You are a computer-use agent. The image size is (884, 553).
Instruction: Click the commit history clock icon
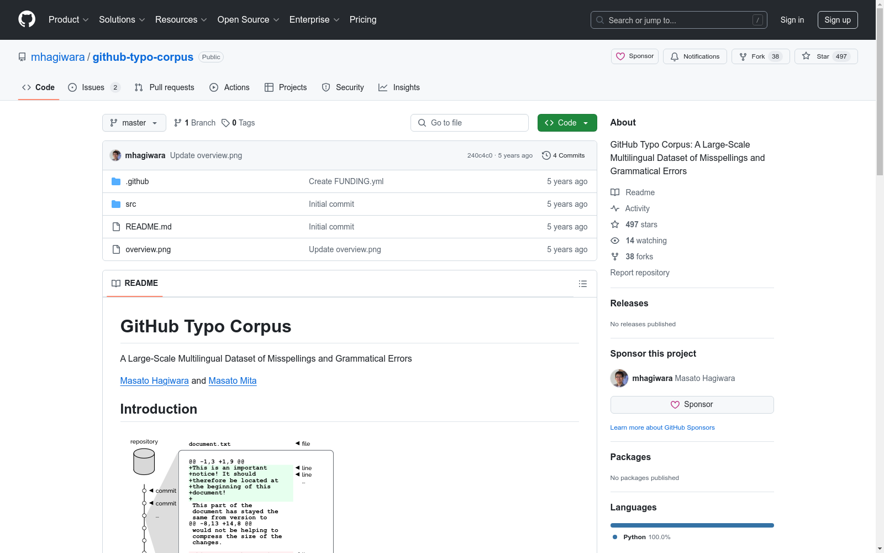pos(546,155)
